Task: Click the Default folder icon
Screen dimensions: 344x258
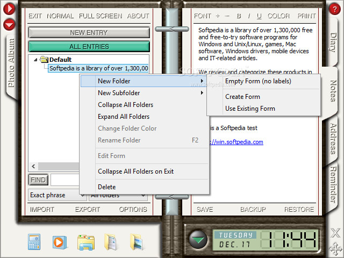Action: click(44, 60)
